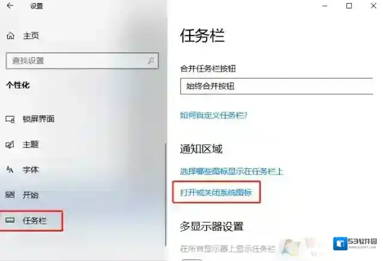
Task: Click the magnifier icon in search box
Action: tap(151, 60)
